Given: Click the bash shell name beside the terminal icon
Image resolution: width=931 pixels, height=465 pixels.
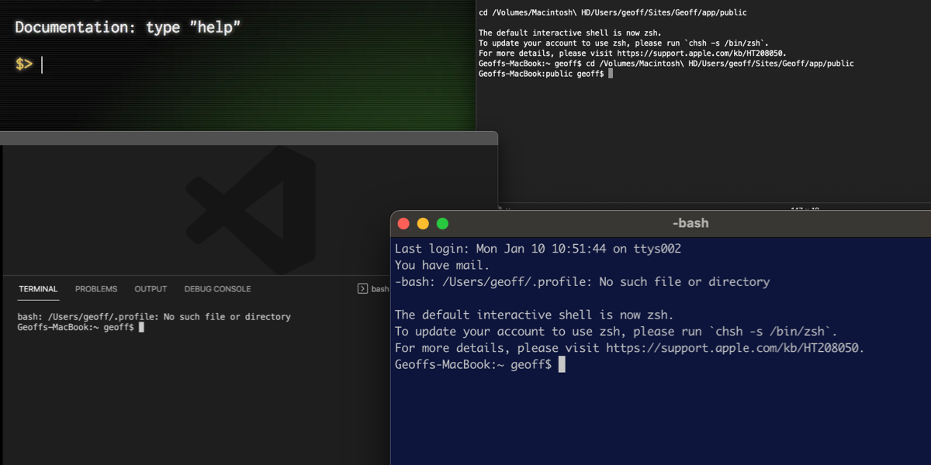Looking at the screenshot, I should [x=379, y=289].
